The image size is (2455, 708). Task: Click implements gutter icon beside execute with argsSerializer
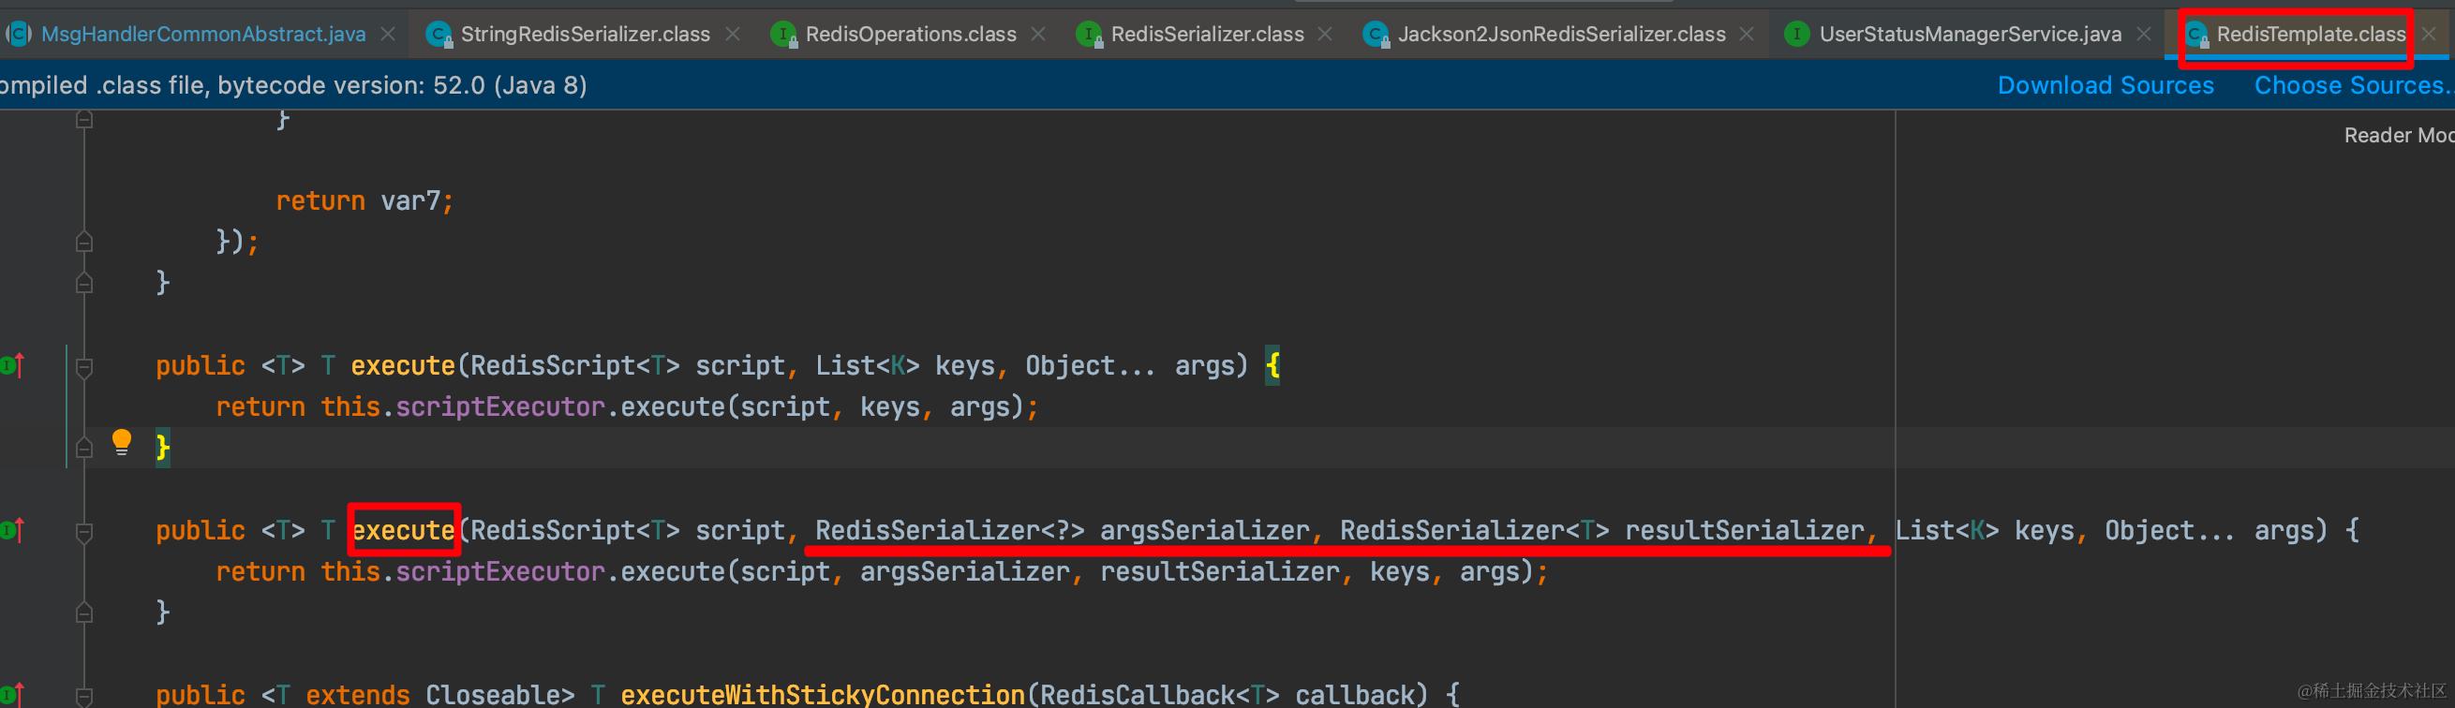pos(12,530)
